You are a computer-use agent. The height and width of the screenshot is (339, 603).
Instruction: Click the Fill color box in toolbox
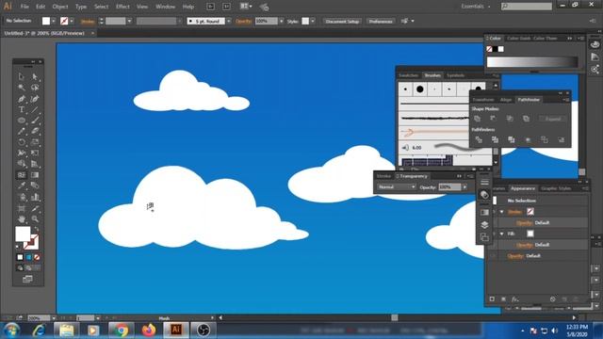coord(23,234)
